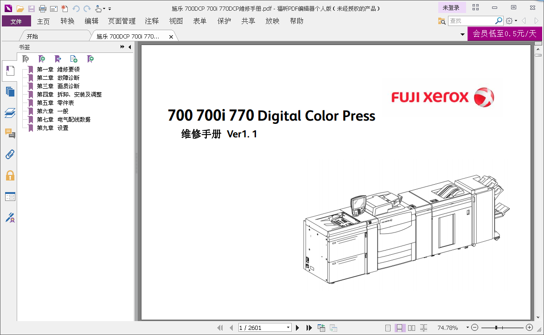Select continuous facing view mode icon
Viewport: 544px width, 335px height.
click(x=423, y=328)
